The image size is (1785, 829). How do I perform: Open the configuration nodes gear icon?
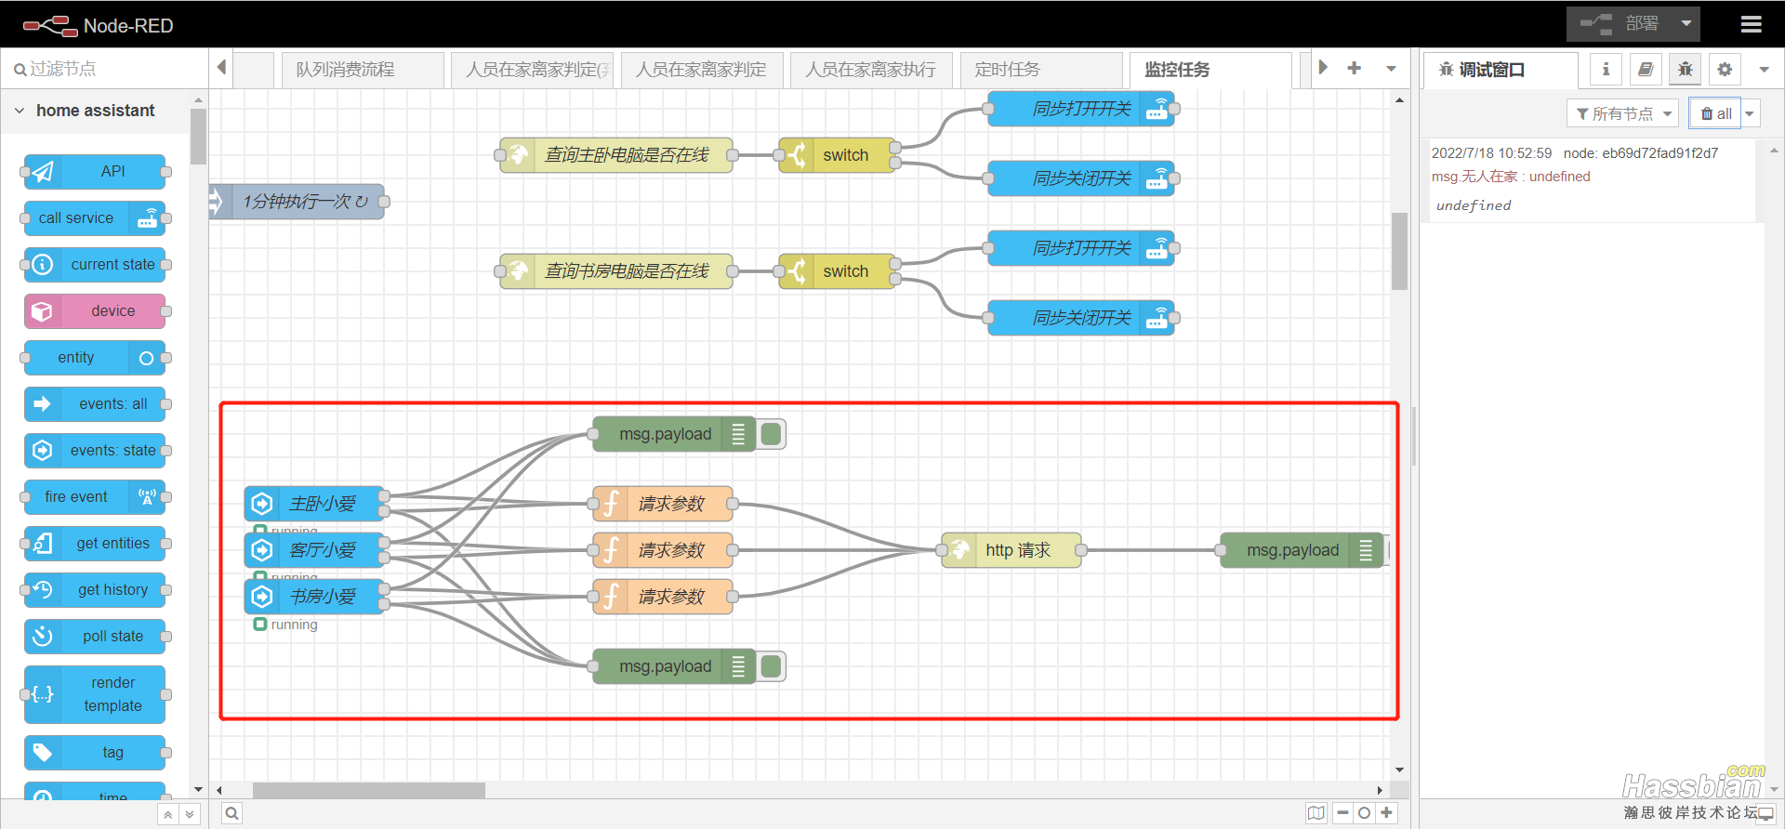coord(1725,69)
